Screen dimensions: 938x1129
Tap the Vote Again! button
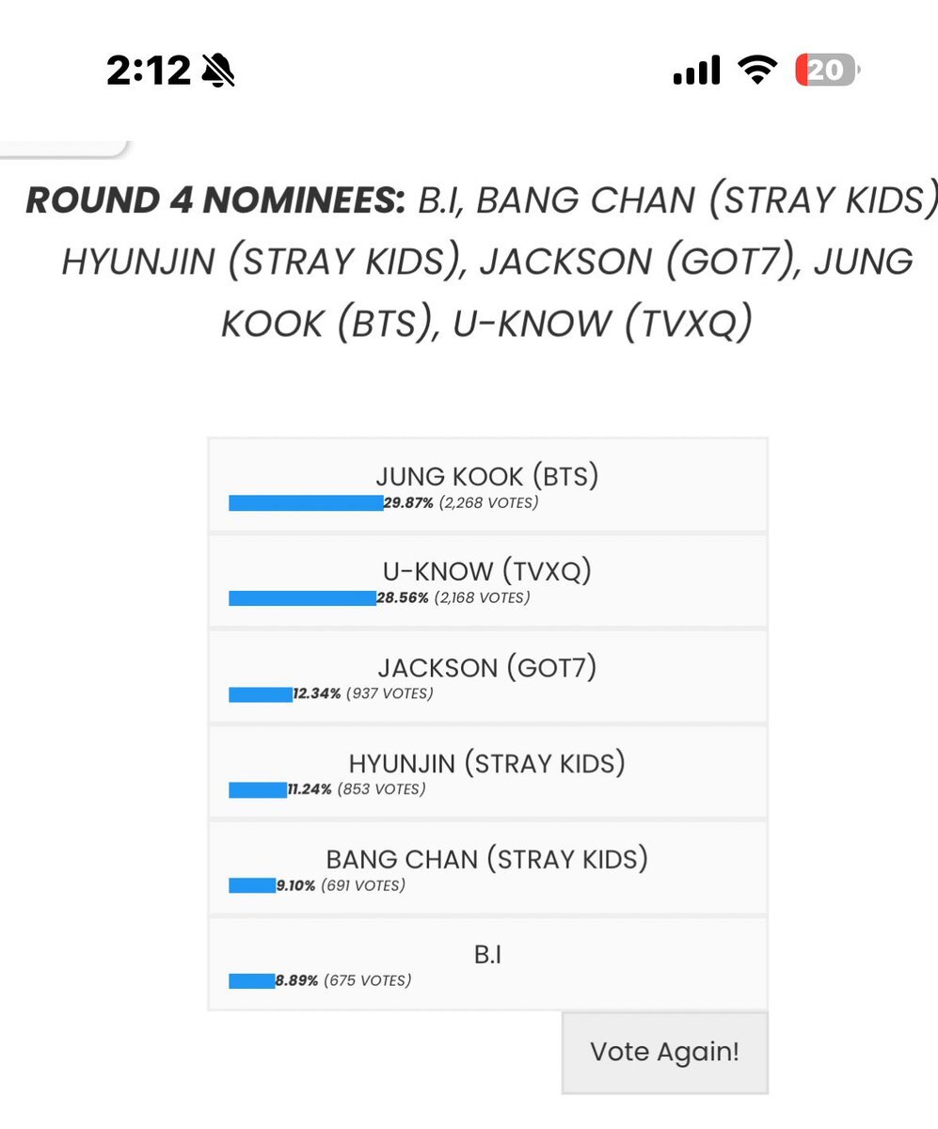pyautogui.click(x=665, y=1052)
